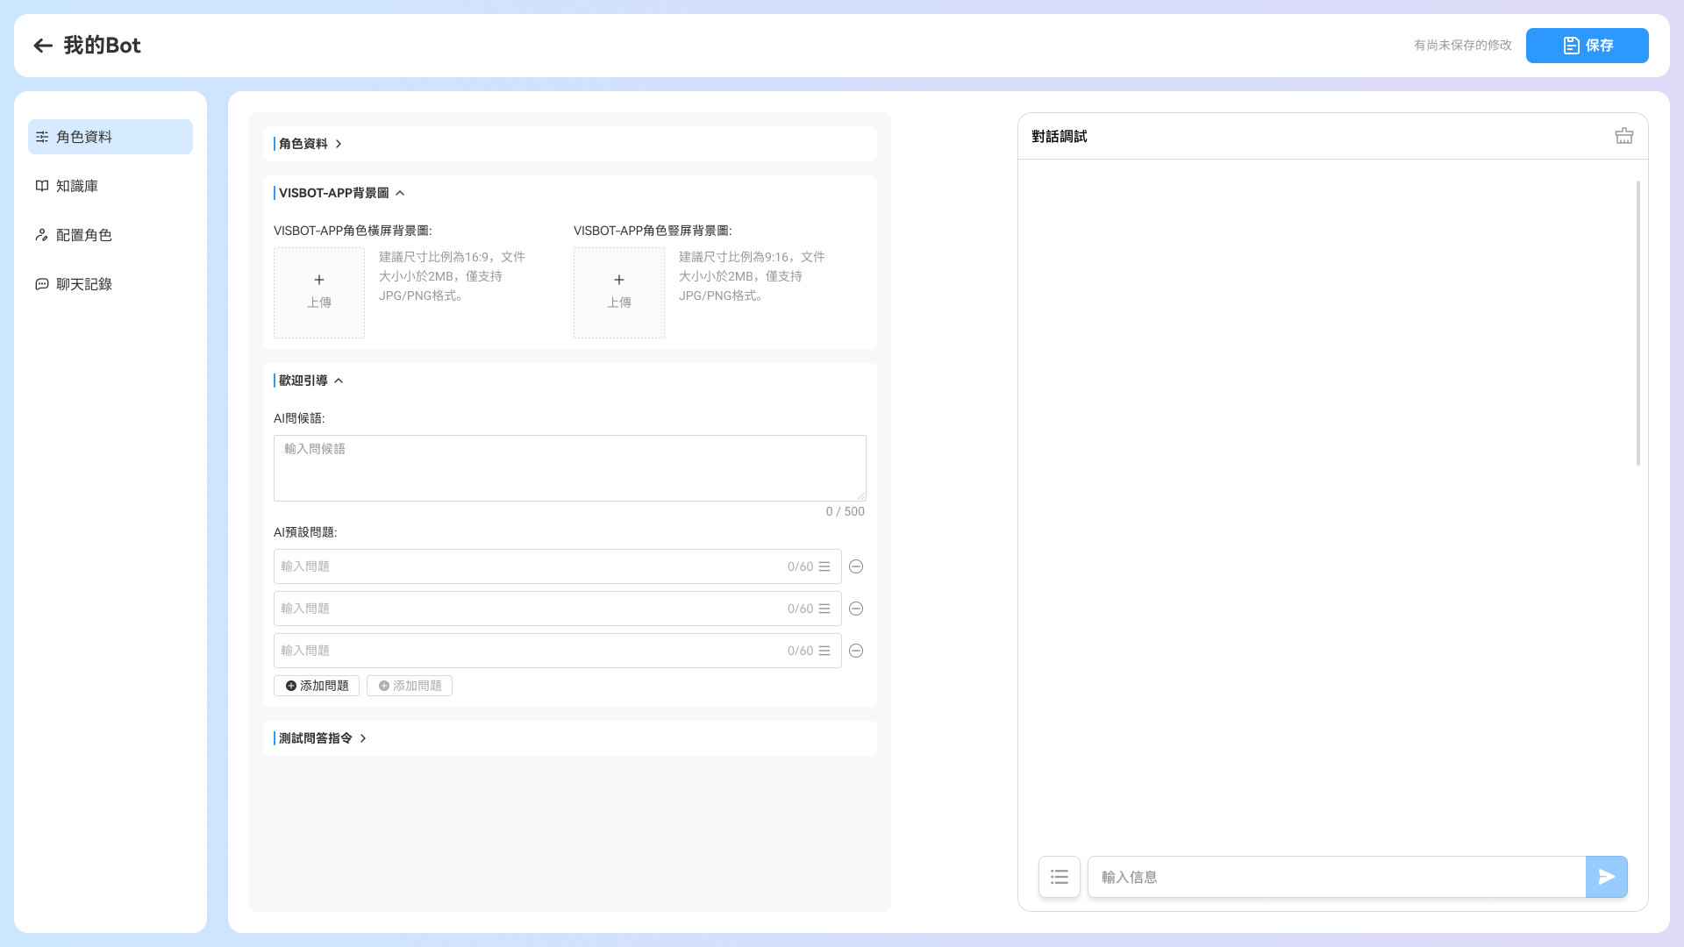Screen dimensions: 1684x947
Task: Remove the first preset question
Action: click(x=856, y=566)
